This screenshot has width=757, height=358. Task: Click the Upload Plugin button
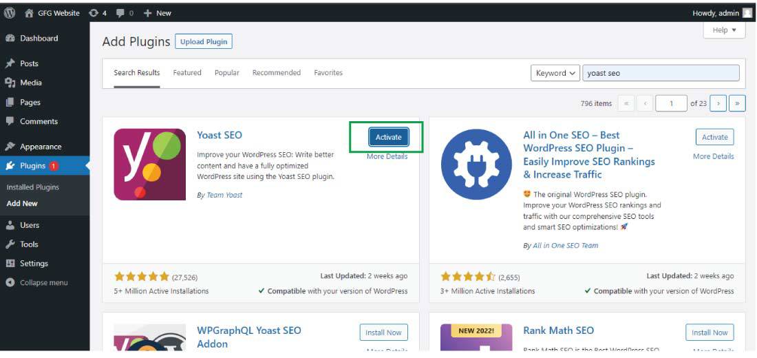(204, 41)
